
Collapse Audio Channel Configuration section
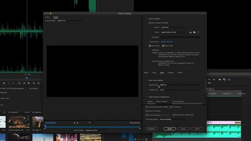click(147, 97)
